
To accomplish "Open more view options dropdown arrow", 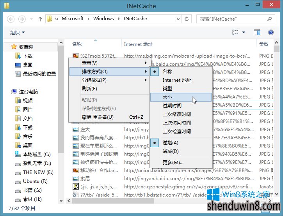I will click(244, 32).
